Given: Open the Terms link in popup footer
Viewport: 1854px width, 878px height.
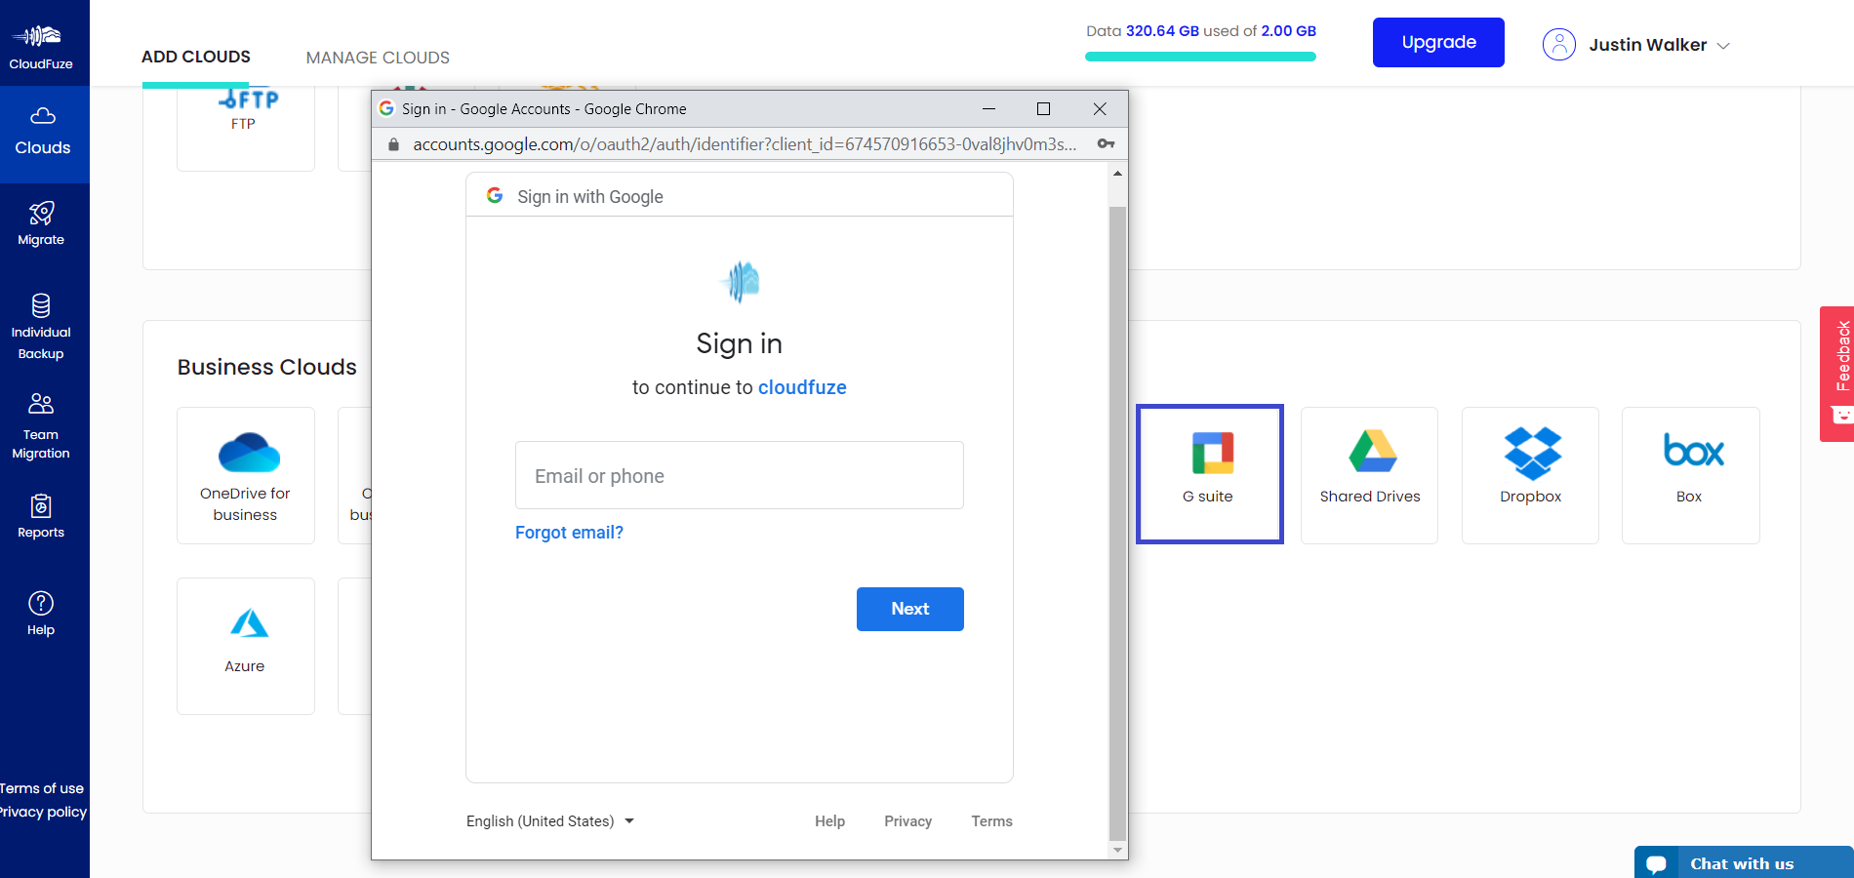Looking at the screenshot, I should [992, 821].
